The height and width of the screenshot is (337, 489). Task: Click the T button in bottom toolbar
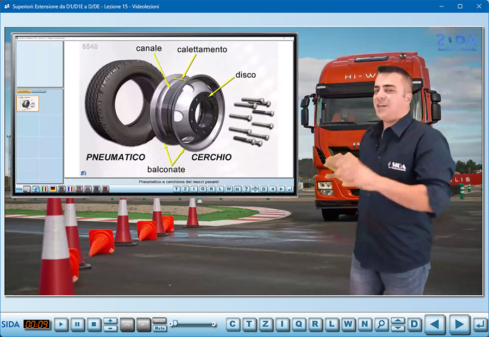point(249,324)
